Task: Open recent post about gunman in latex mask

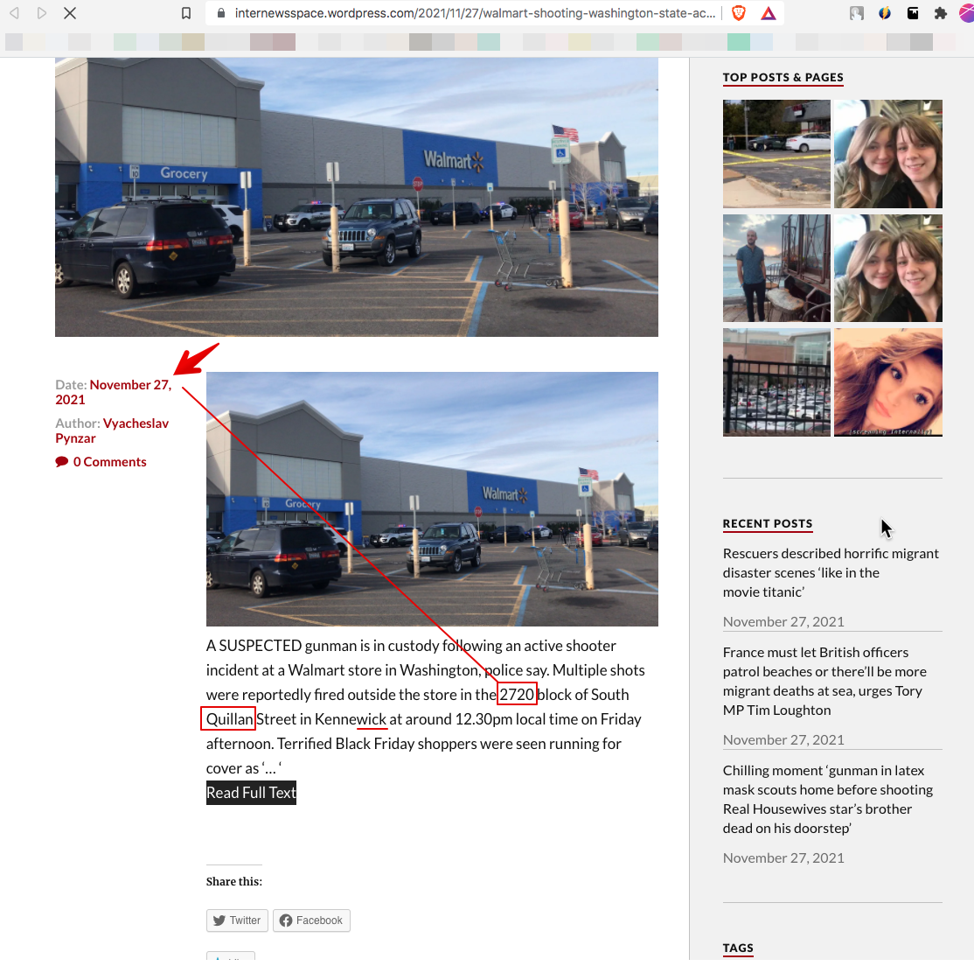Action: click(x=827, y=800)
